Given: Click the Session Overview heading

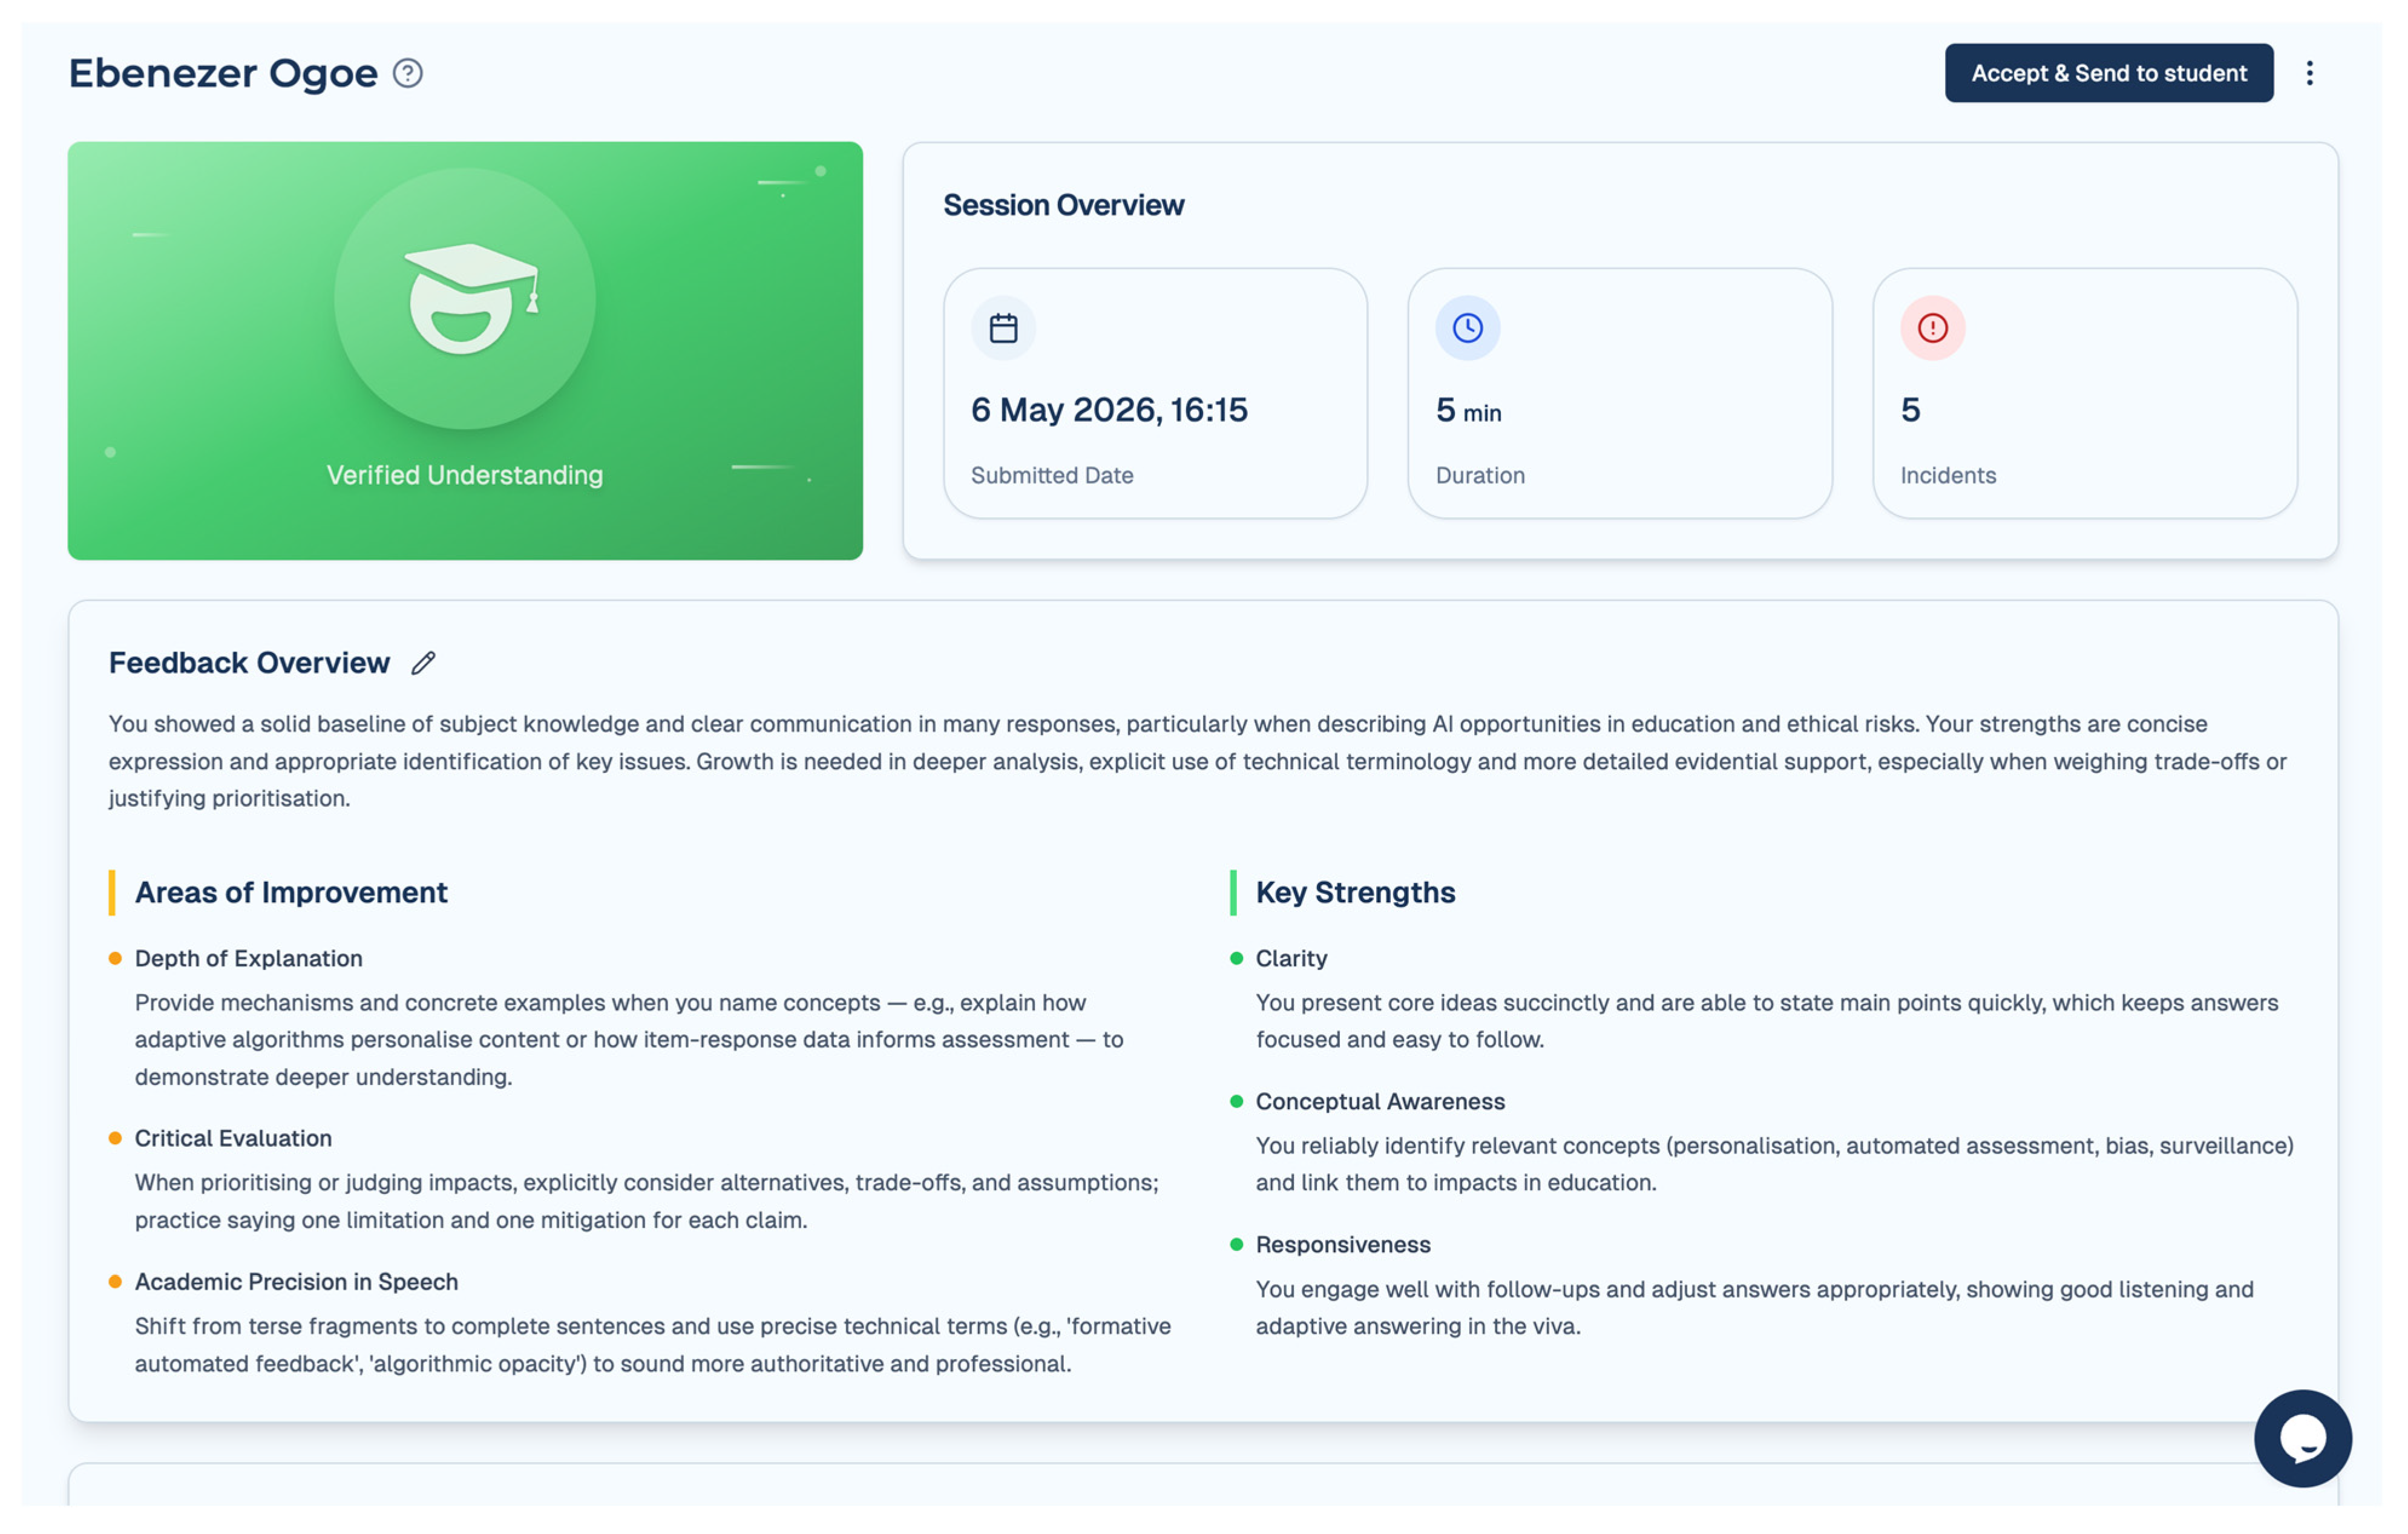Looking at the screenshot, I should tap(1063, 205).
